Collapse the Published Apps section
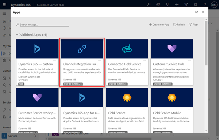This screenshot has width=219, height=140. [17, 35]
